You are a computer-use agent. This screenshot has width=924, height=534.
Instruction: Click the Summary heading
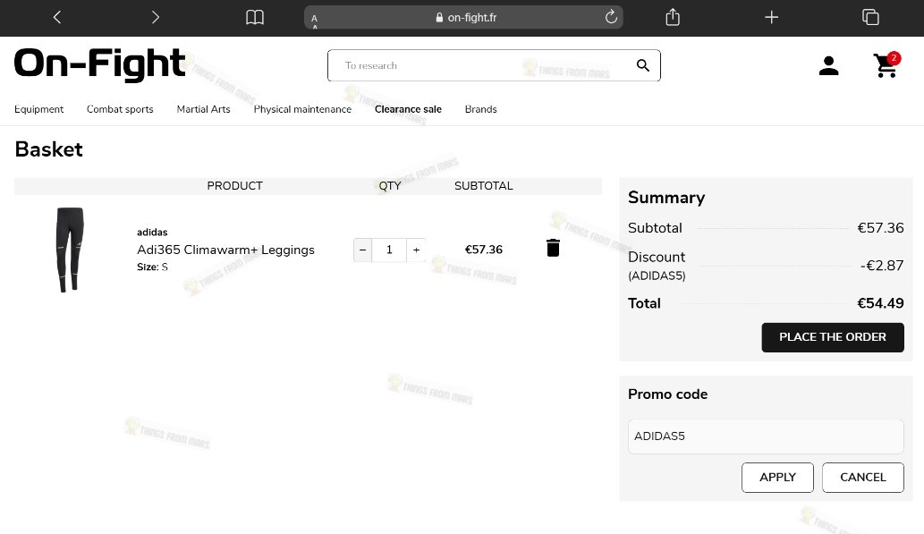tap(666, 198)
